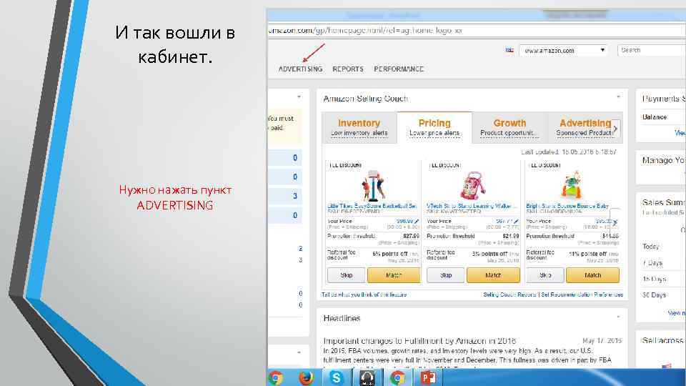Open Selling Coach Reports link
This screenshot has height=386, width=686.
(x=509, y=295)
